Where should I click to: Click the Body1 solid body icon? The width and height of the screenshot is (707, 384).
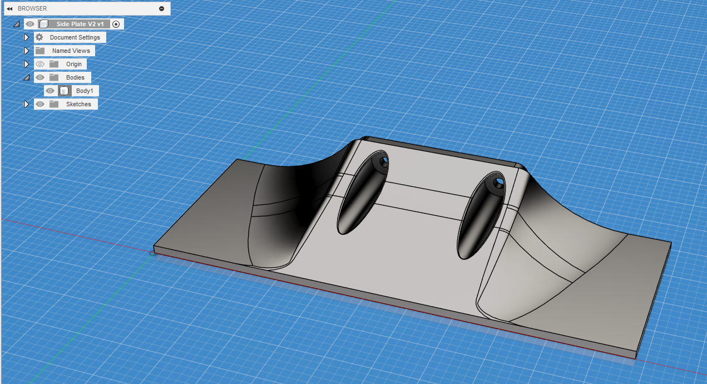pos(64,91)
